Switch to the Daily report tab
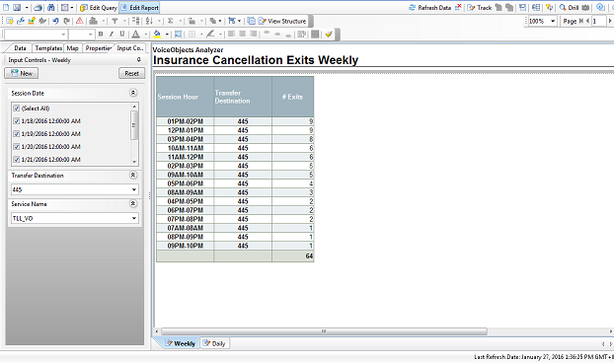The image size is (614, 363). [215, 343]
